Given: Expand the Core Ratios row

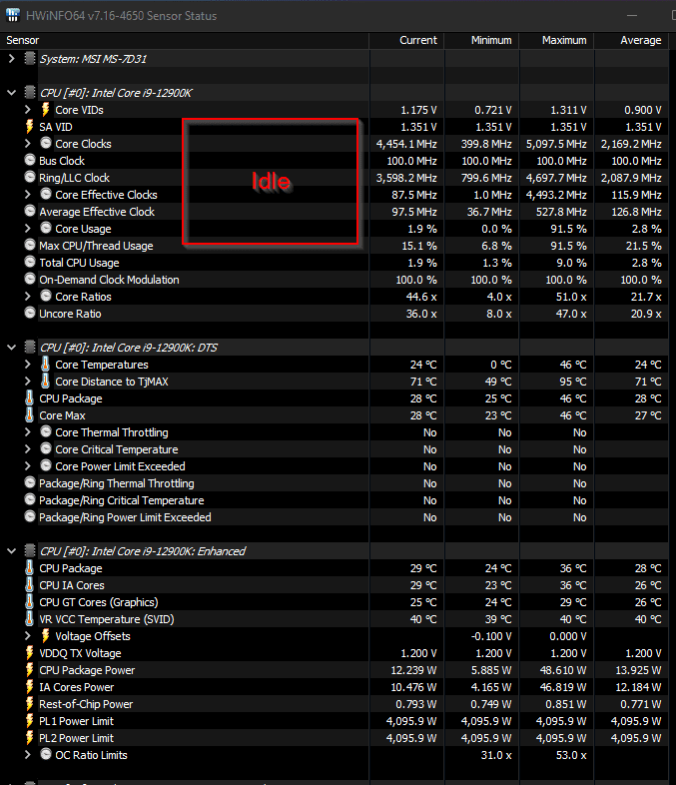Looking at the screenshot, I should coord(28,297).
